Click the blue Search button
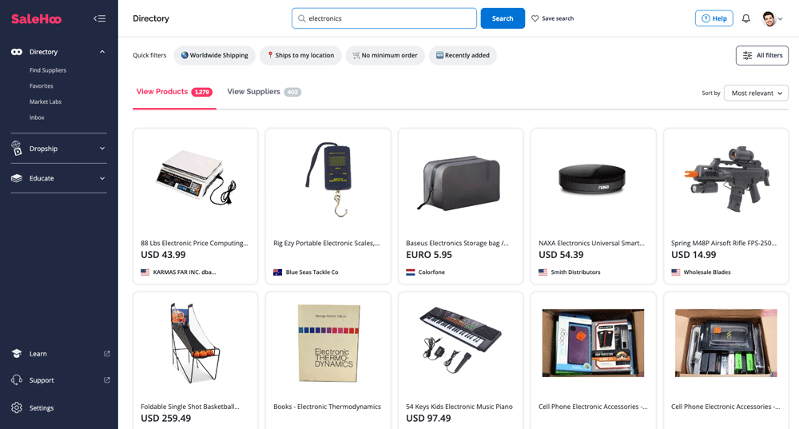 [x=503, y=18]
